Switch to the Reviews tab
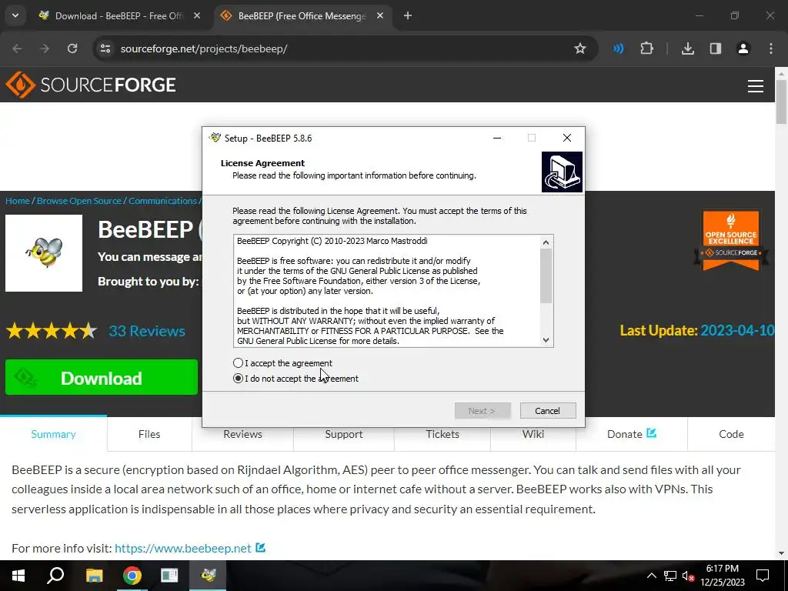This screenshot has width=788, height=591. 242,434
